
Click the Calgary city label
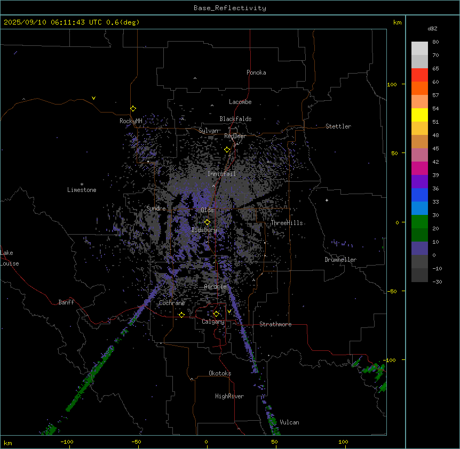213,322
